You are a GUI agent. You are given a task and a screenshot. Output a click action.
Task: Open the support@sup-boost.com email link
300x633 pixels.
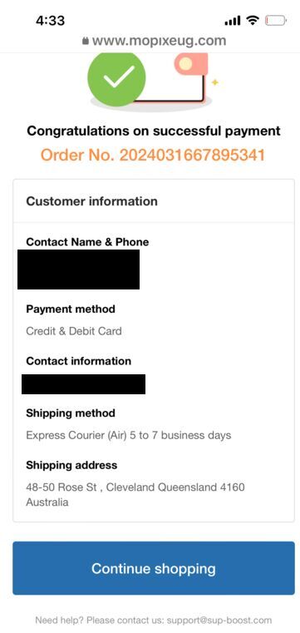(219, 620)
